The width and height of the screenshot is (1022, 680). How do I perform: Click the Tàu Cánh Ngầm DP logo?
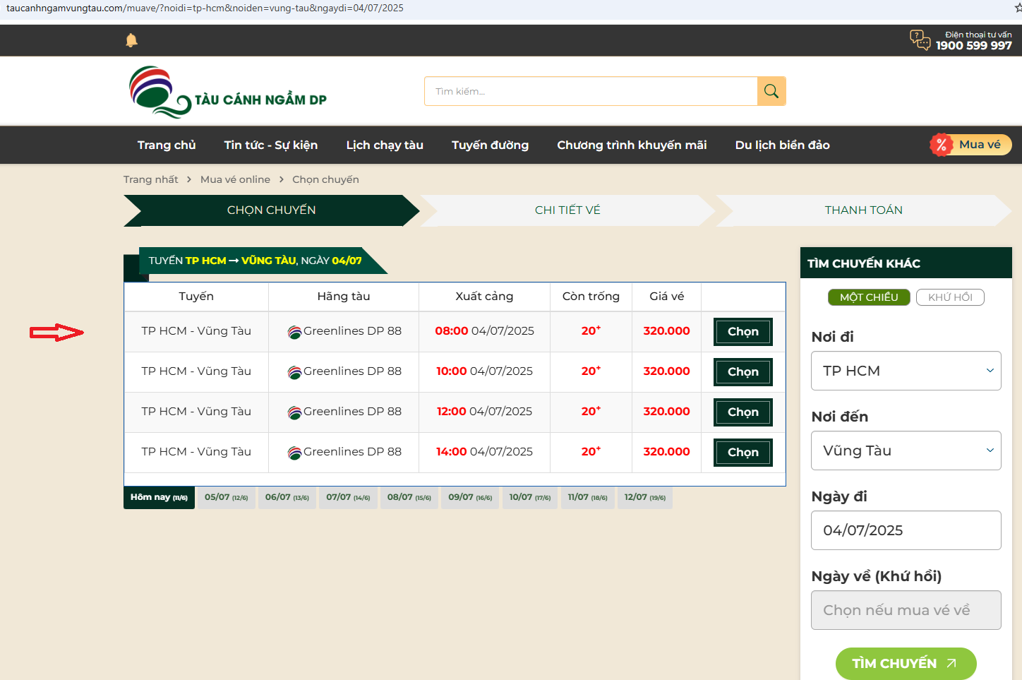click(x=227, y=92)
